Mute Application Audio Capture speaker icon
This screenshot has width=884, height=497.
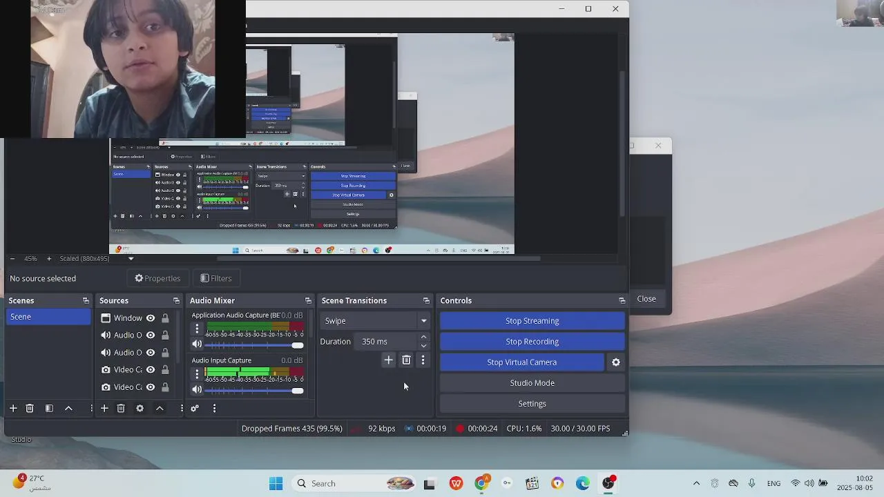[197, 344]
